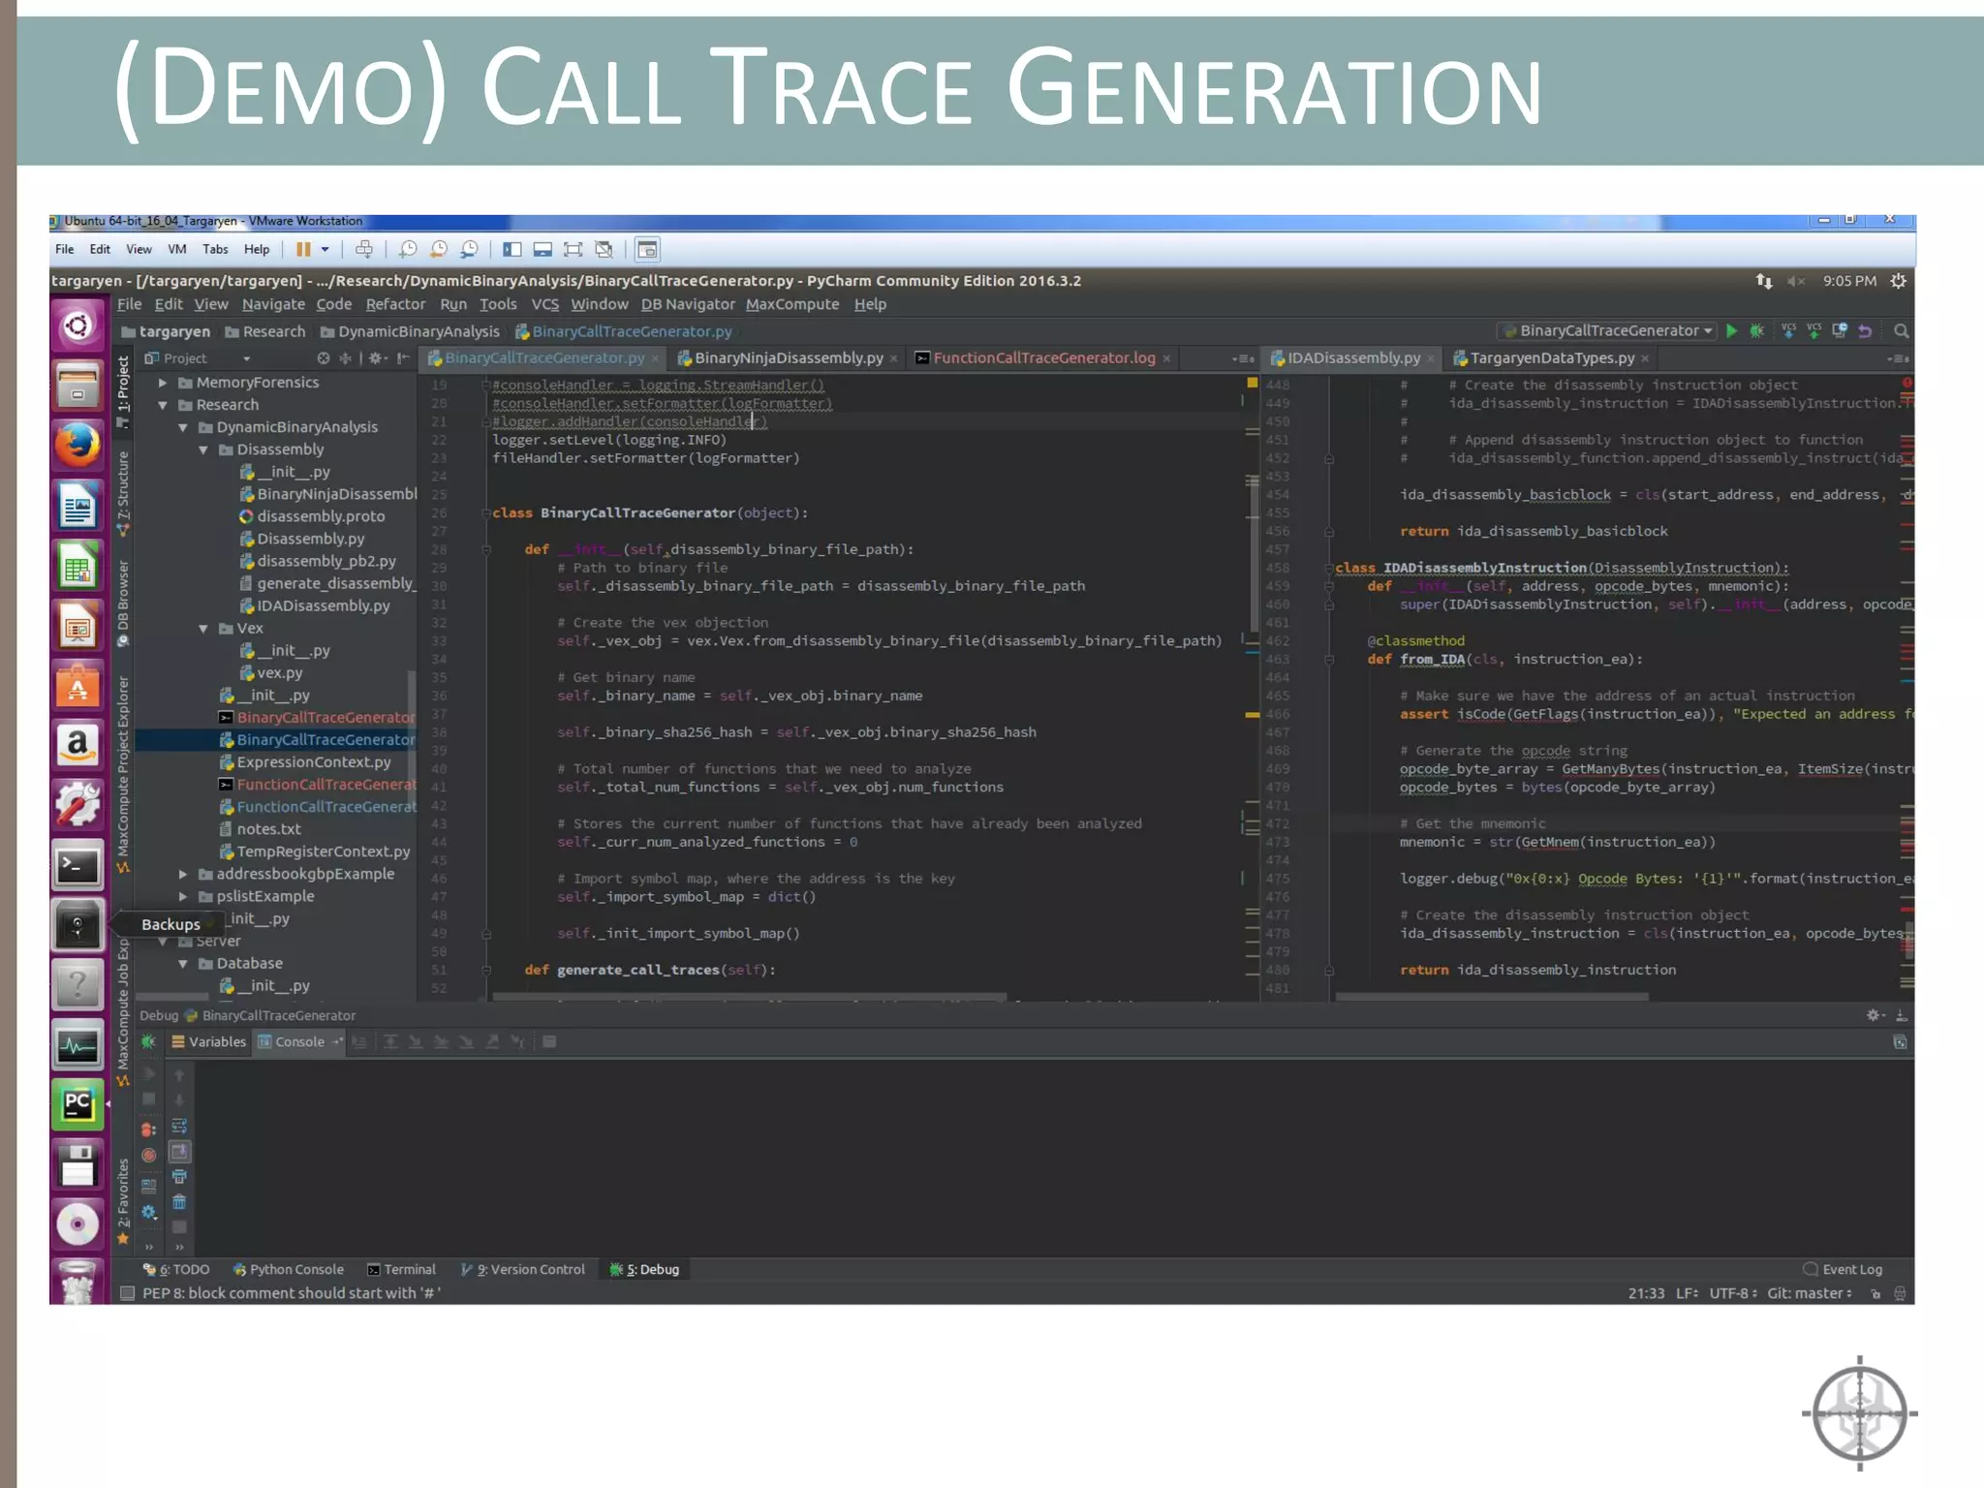Toggle soft-wrap icon in console sidebar

pyautogui.click(x=179, y=1127)
